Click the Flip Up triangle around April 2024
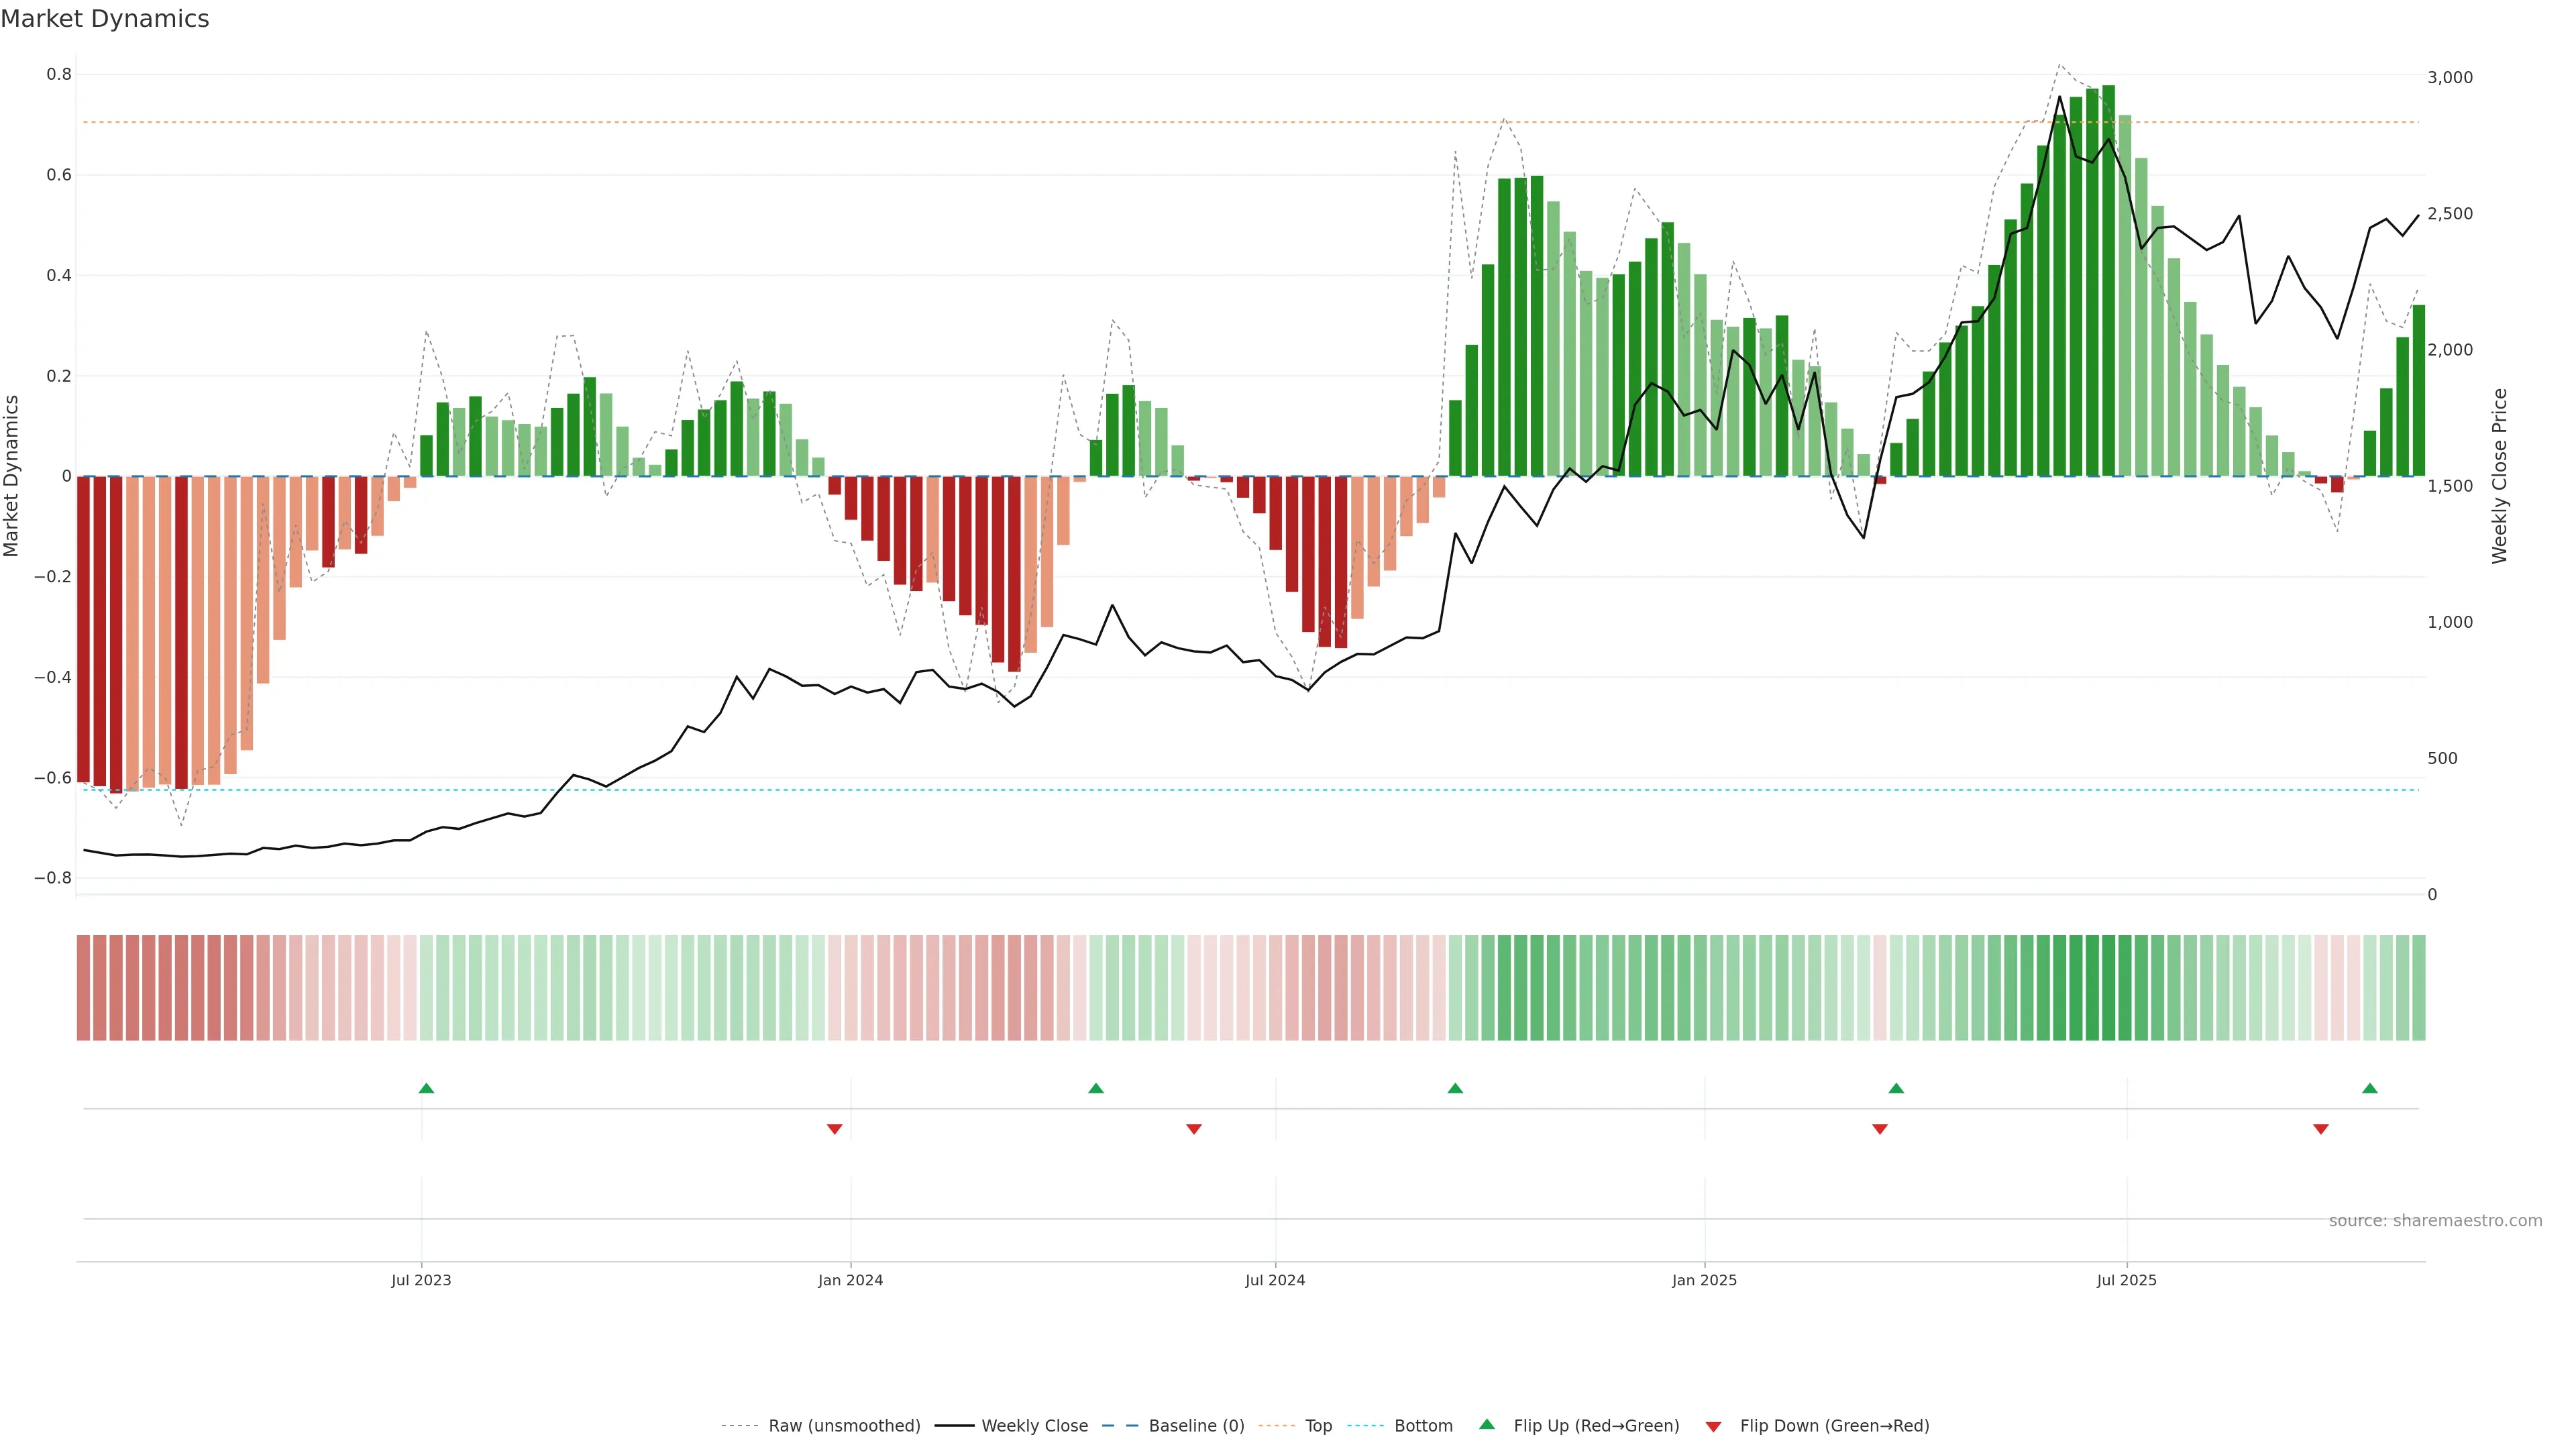Viewport: 2576px width, 1449px height. point(1095,1088)
